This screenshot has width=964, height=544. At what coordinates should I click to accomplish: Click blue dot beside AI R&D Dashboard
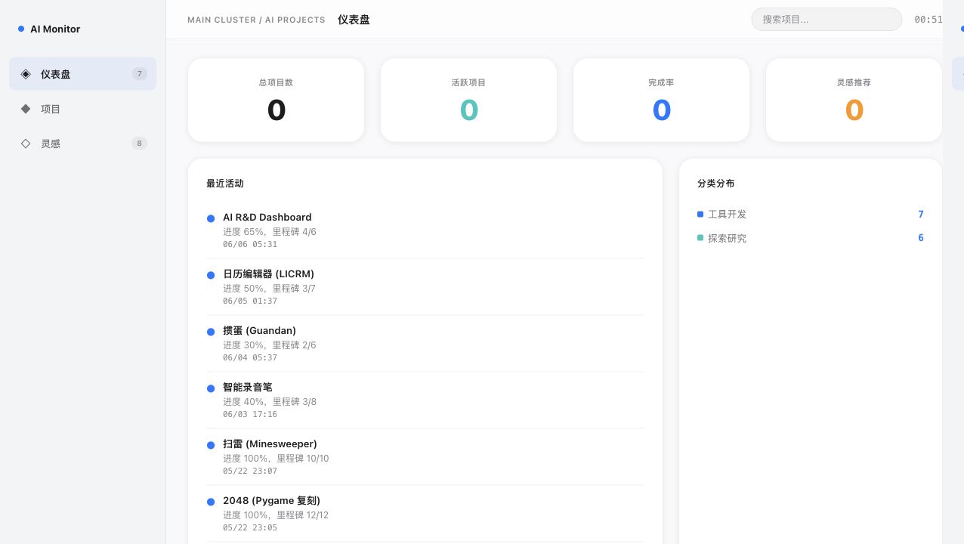pos(211,218)
